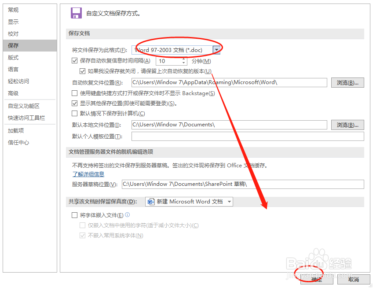
Task: Click the purple floppy disk save icon
Action: [76, 13]
